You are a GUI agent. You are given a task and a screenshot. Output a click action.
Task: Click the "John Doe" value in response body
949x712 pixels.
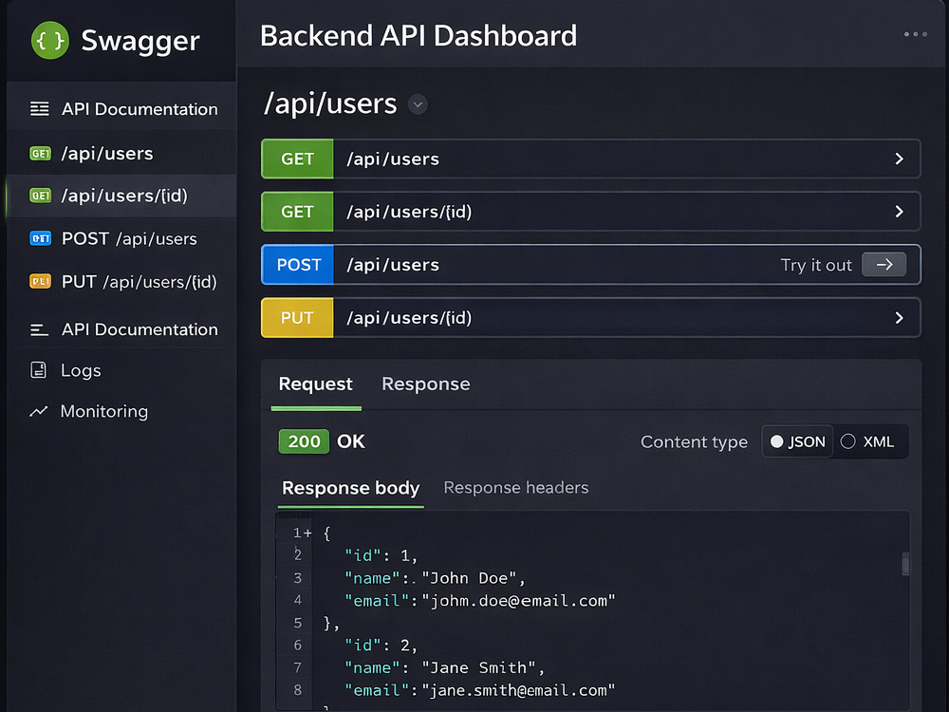(x=469, y=578)
